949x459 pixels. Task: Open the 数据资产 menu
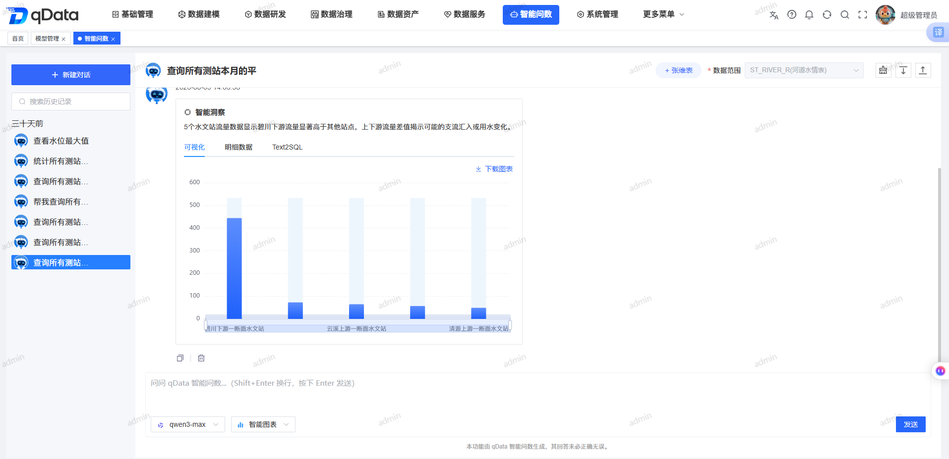398,14
